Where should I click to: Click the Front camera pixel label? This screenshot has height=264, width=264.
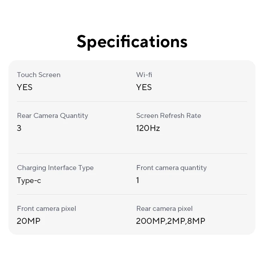tap(46, 208)
